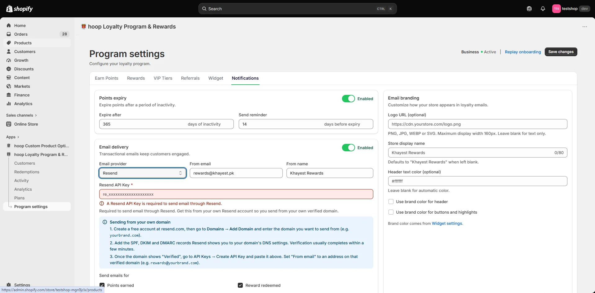Click the Expire after days field
The height and width of the screenshot is (293, 595).
[166, 124]
